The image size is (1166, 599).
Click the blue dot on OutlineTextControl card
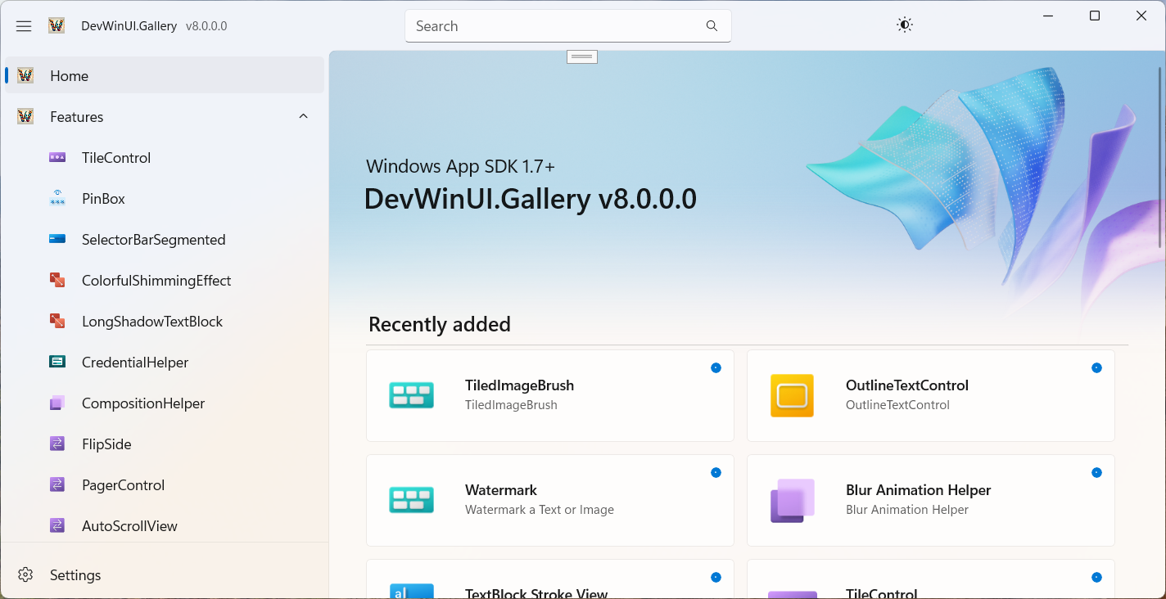click(x=1096, y=368)
